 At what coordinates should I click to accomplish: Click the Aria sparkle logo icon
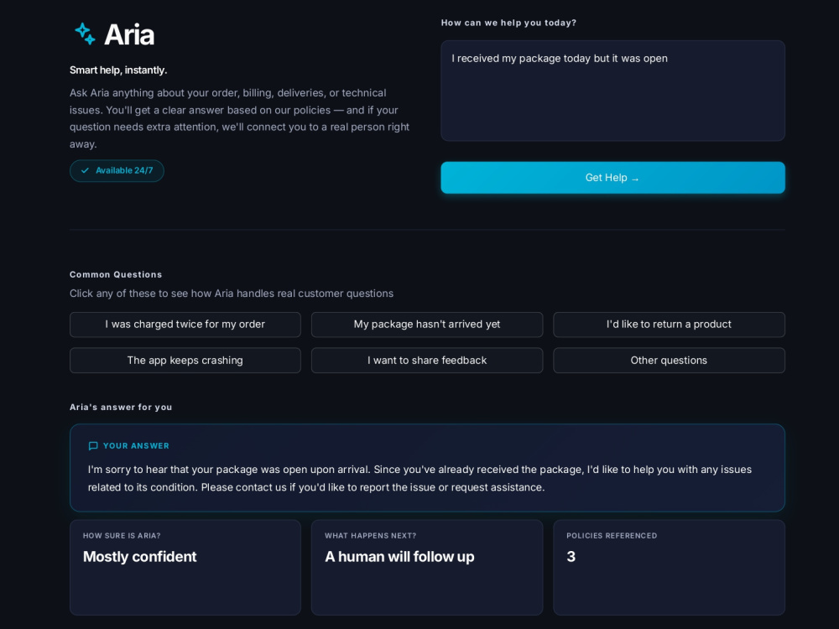(x=85, y=34)
